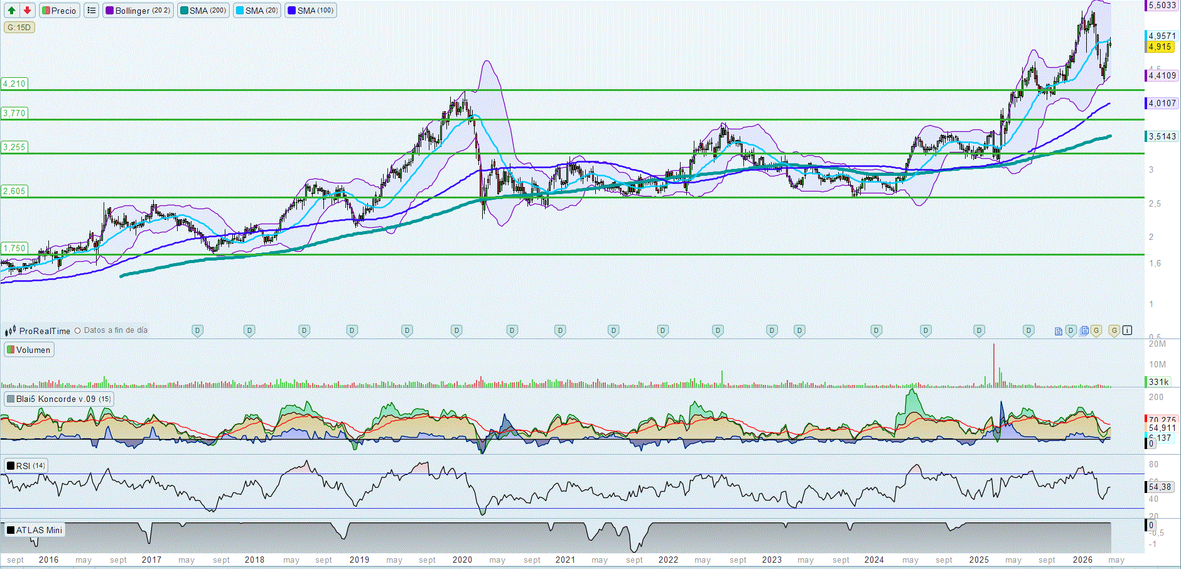Click the ATLAS Mini indicator label

pyautogui.click(x=35, y=530)
